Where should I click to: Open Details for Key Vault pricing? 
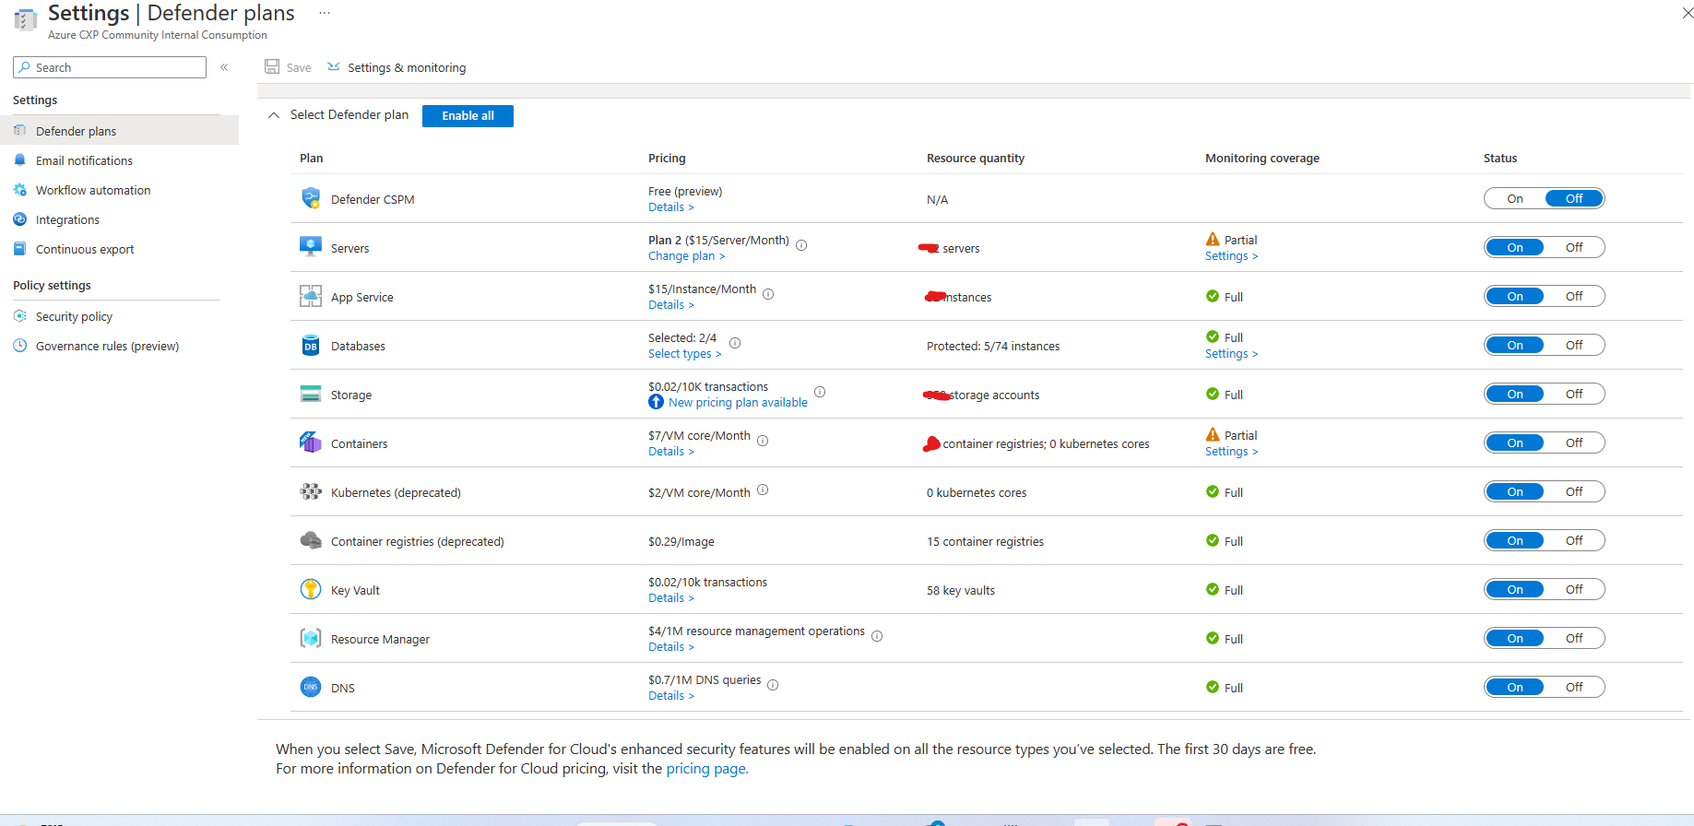click(x=670, y=598)
